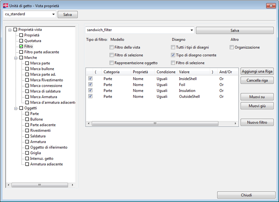Open the sandwich_filter dropdown list

192,30
